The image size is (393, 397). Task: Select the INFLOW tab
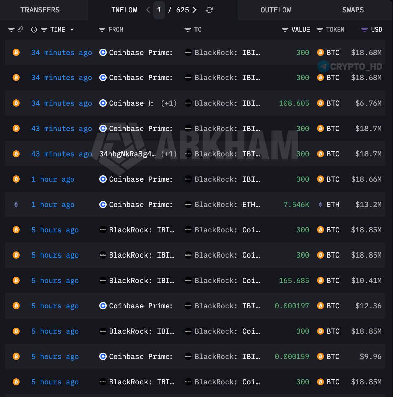124,10
